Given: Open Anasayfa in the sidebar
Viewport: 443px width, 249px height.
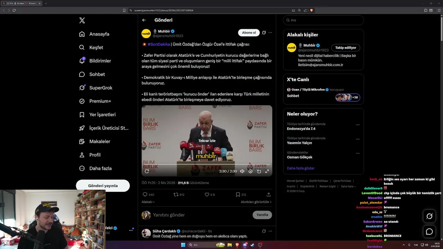Looking at the screenshot, I should (94, 34).
